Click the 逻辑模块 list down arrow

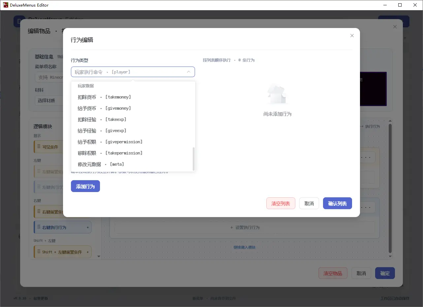[99, 256]
